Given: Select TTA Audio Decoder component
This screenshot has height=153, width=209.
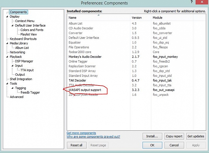Looking at the screenshot, I should (136, 85).
